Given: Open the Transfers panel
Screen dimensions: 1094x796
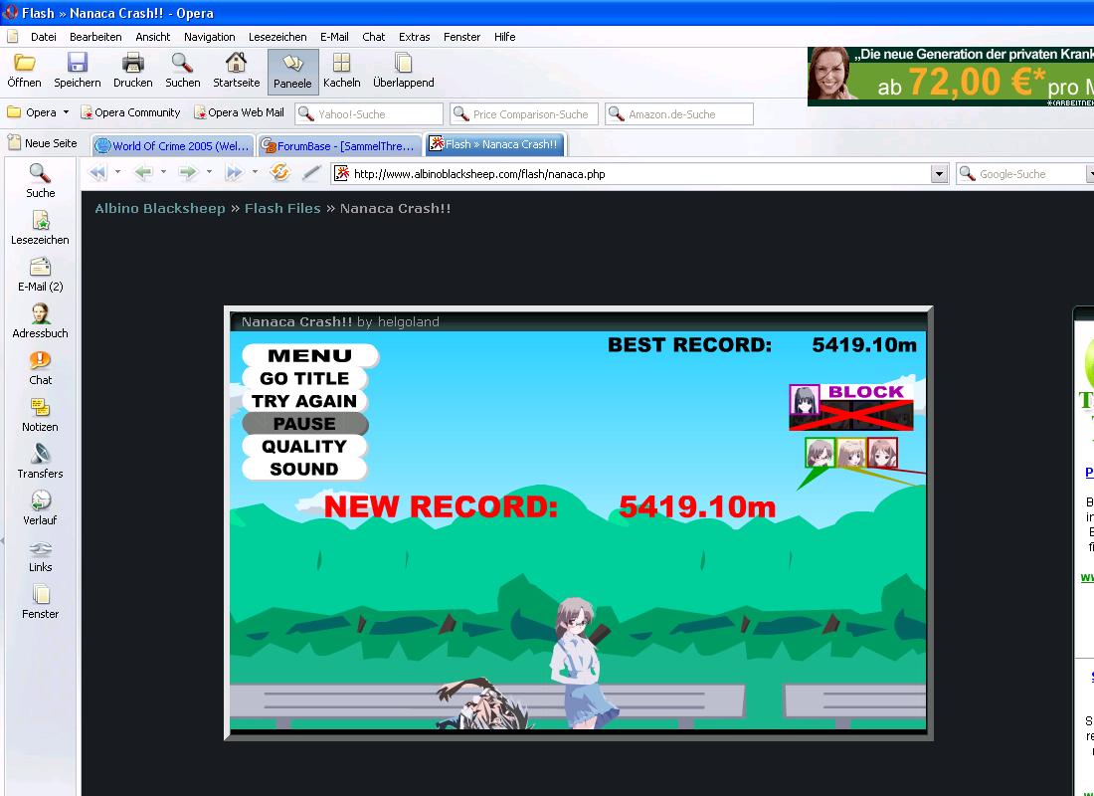Looking at the screenshot, I should click(x=40, y=462).
